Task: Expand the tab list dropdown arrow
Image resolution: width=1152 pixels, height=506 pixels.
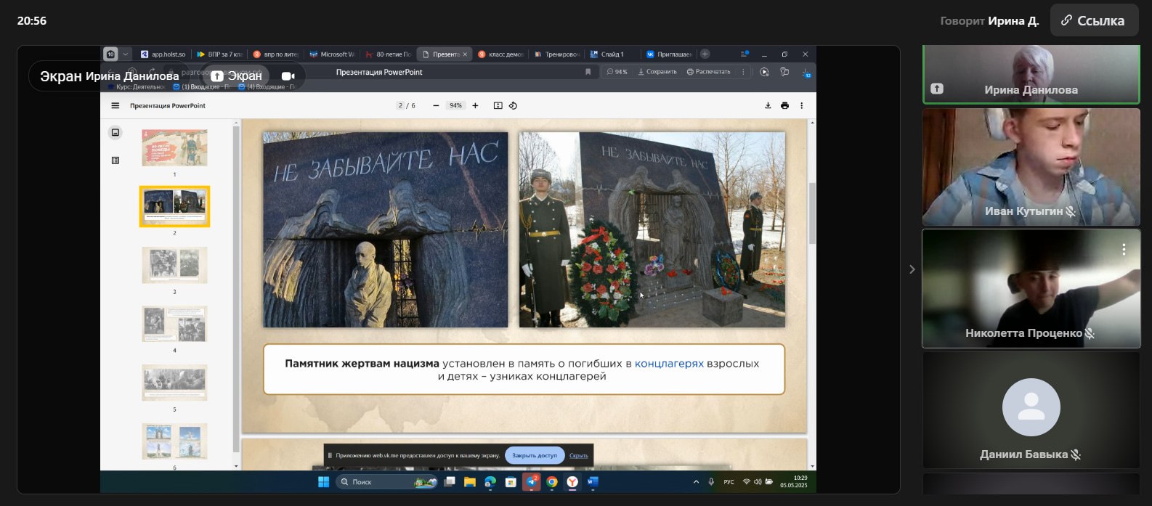Action: pos(125,54)
